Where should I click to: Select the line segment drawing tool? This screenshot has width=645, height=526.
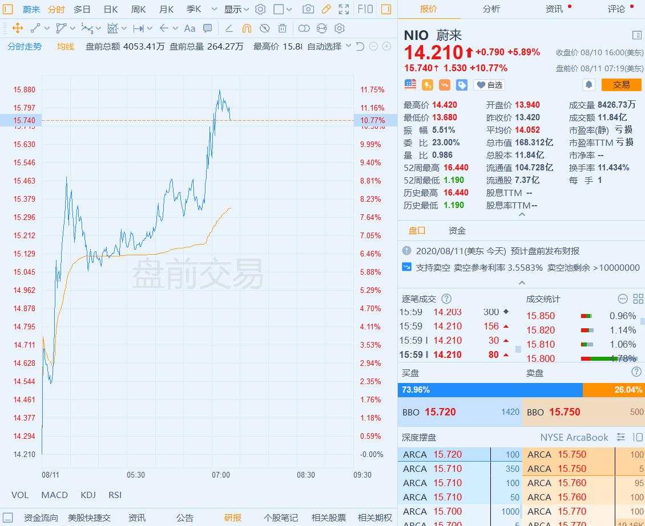(x=35, y=28)
